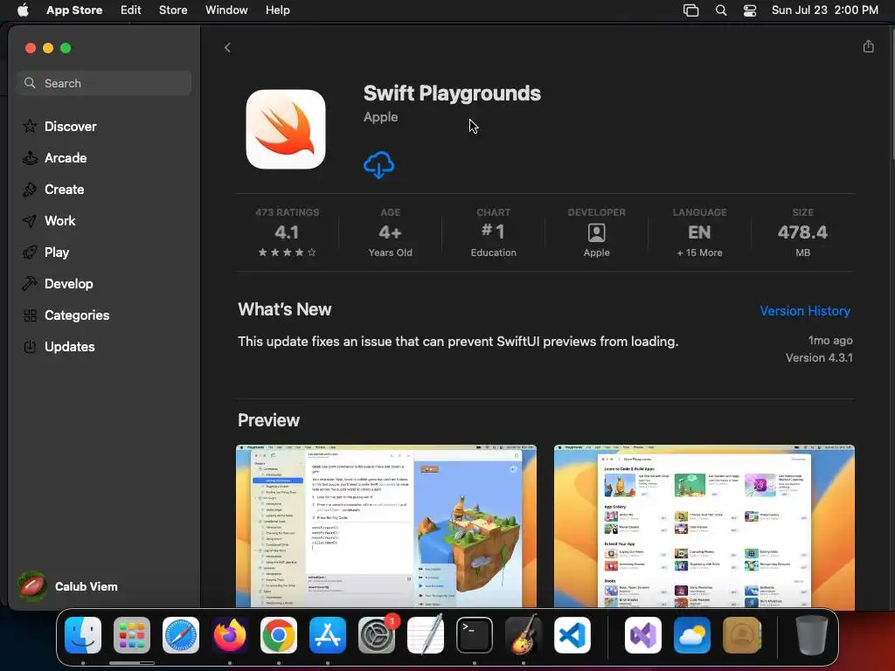895x671 pixels.
Task: Open Launchpad from the Dock
Action: (132, 635)
